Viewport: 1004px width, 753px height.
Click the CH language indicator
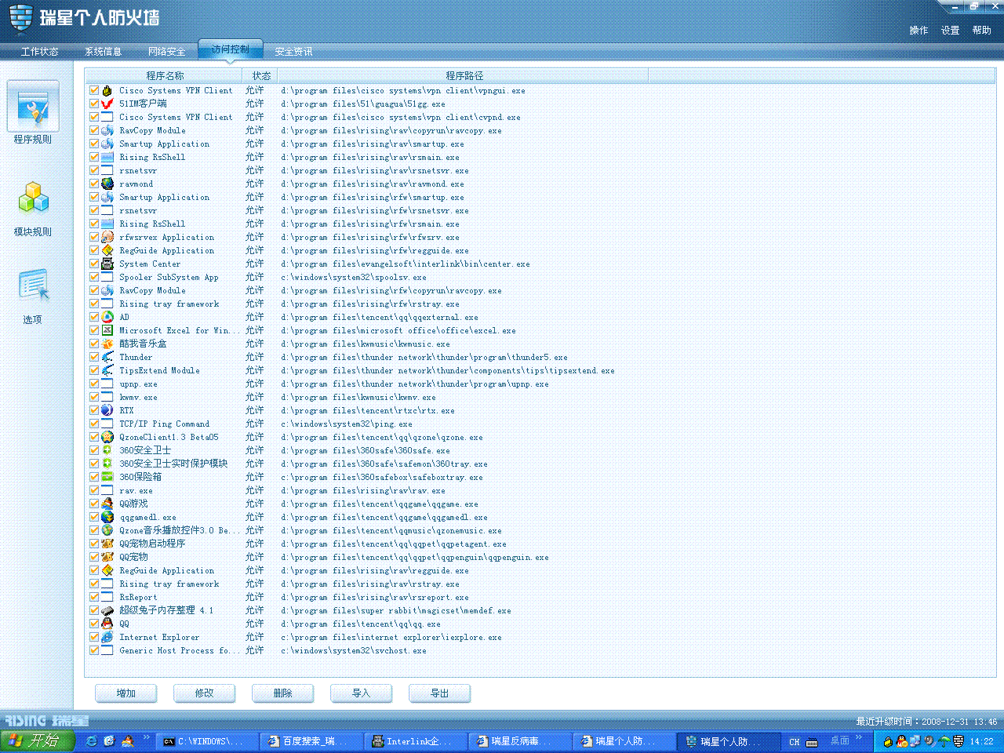pyautogui.click(x=795, y=742)
